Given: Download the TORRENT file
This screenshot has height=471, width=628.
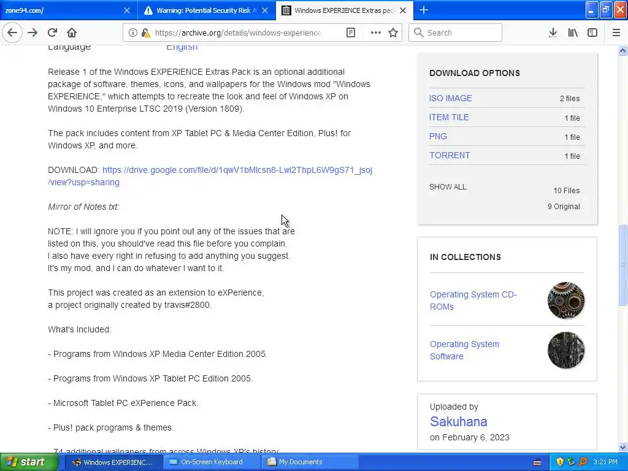Looking at the screenshot, I should tap(450, 155).
